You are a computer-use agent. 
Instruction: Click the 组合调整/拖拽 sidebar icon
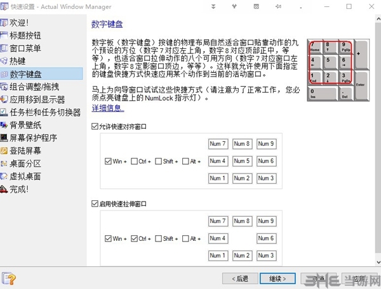click(4, 87)
